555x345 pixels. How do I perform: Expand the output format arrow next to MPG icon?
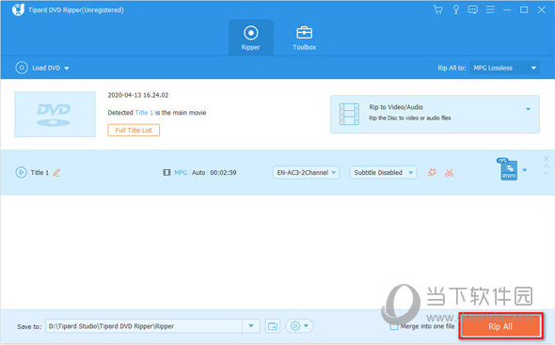click(x=525, y=170)
